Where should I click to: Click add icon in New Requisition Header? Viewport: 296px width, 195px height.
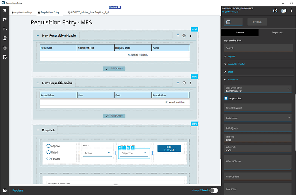point(184,35)
